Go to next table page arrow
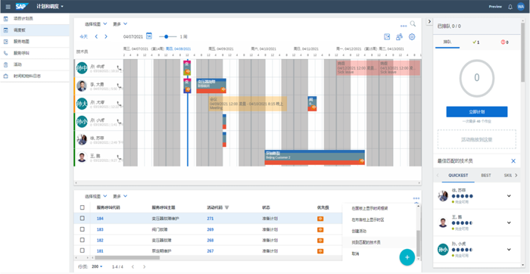The image size is (530, 274). click(x=145, y=266)
